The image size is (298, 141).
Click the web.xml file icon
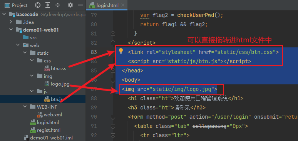click(40, 115)
